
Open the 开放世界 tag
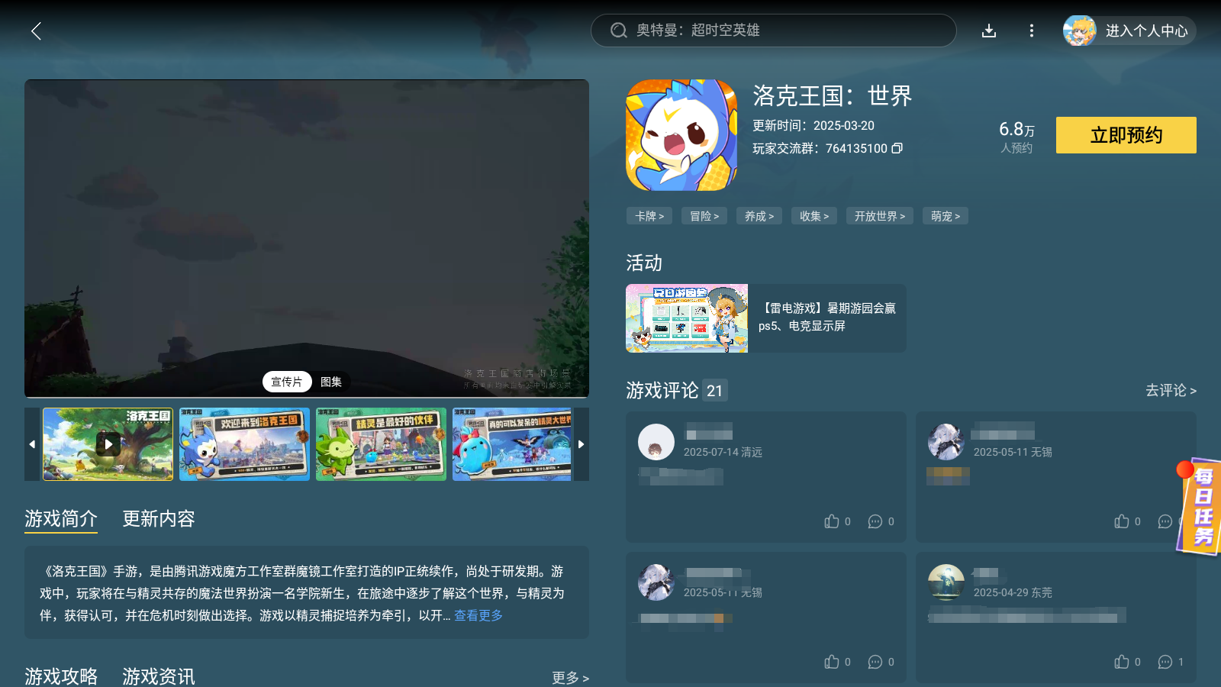880,216
